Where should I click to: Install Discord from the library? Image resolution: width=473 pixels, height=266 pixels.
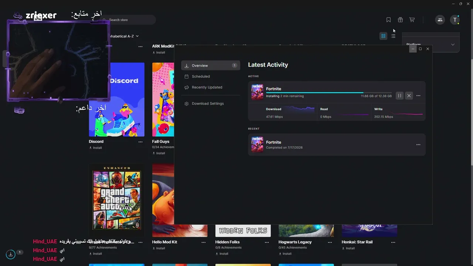tap(95, 148)
